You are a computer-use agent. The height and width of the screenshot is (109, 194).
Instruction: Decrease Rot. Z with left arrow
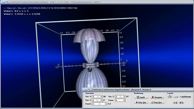click(x=116, y=97)
